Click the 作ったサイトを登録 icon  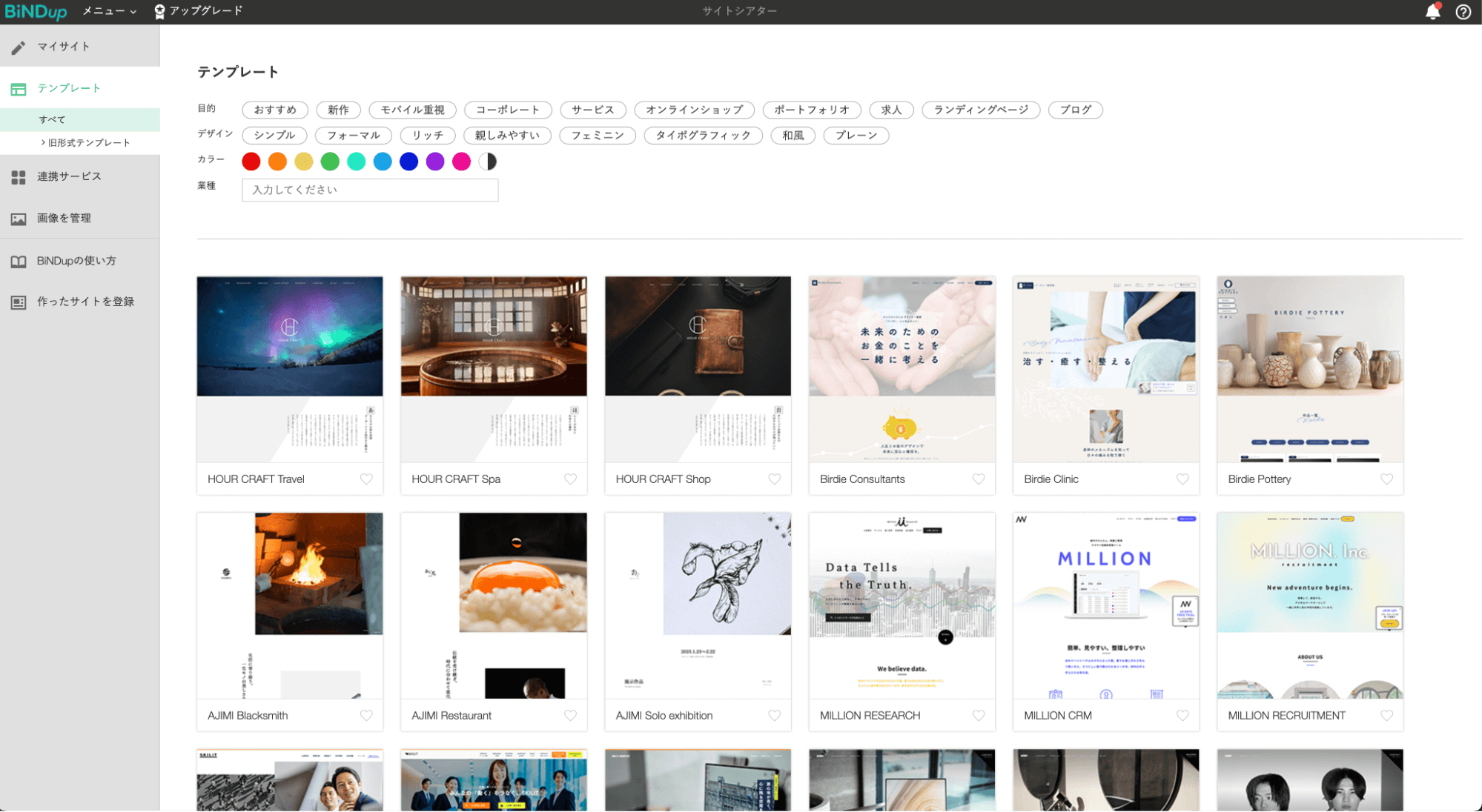[x=19, y=302]
